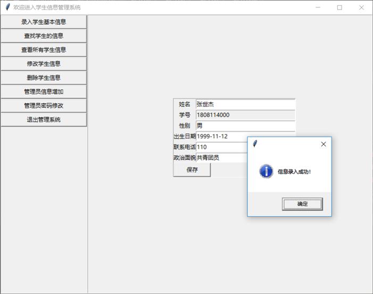Open 管理员信息增加 from the sidebar

click(x=44, y=91)
